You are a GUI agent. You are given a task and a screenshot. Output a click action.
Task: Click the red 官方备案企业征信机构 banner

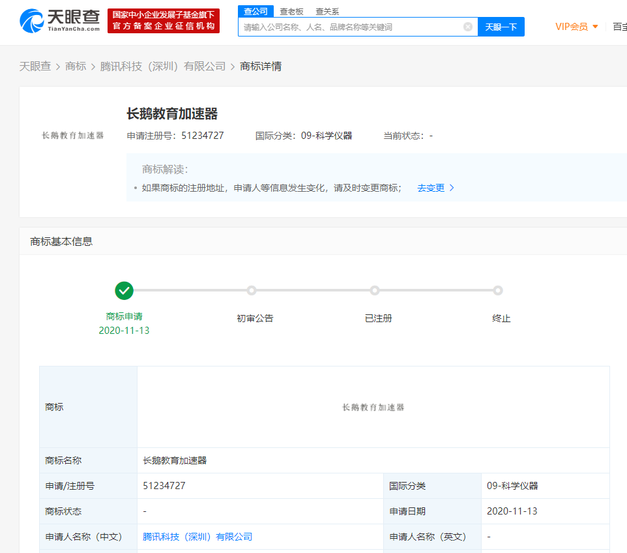point(164,21)
